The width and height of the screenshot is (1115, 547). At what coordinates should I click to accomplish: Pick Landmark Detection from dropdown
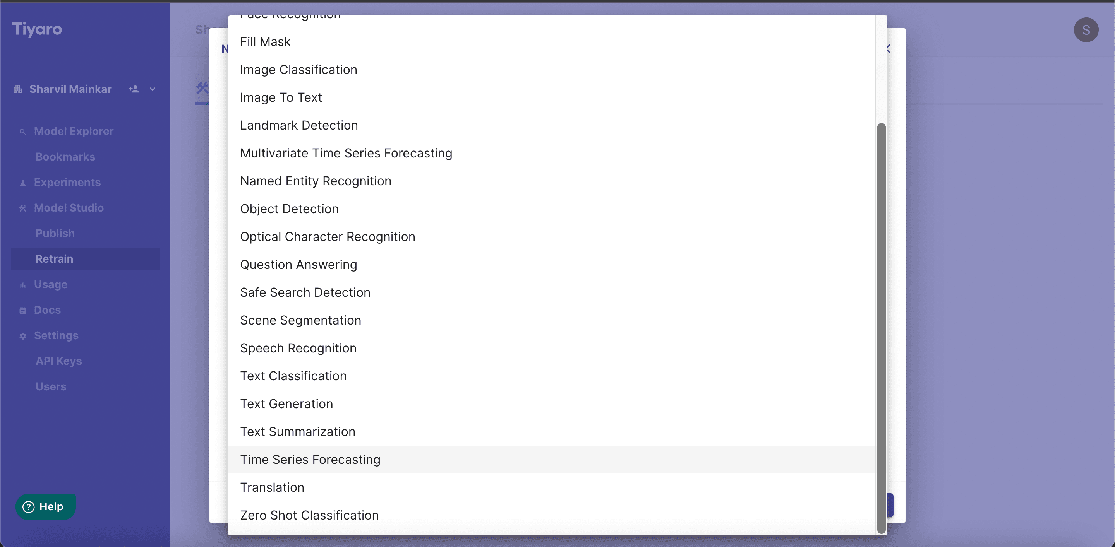[551, 125]
